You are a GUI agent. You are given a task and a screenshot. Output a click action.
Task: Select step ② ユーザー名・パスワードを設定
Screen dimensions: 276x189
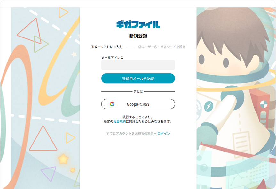tap(162, 47)
